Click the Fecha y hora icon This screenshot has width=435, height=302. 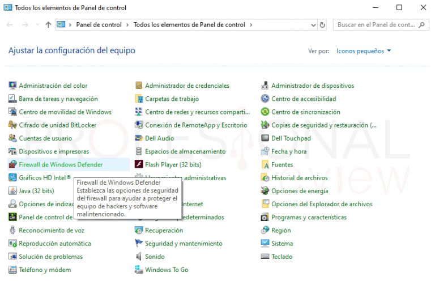click(265, 151)
